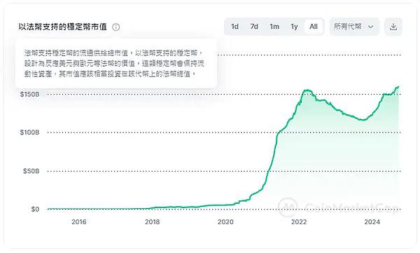This screenshot has height=253, width=420.
Task: Click the $150B axis label
Action: [29, 95]
